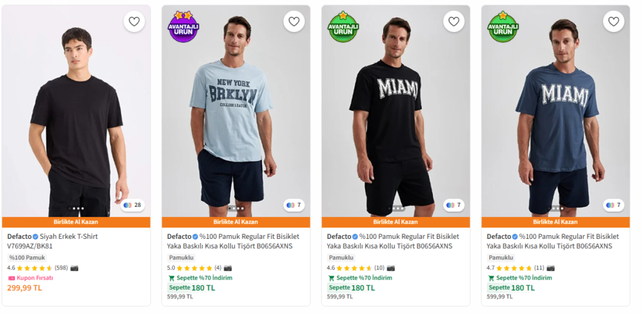
Task: Open the navy Miami t-shirt product image
Action: (555, 113)
